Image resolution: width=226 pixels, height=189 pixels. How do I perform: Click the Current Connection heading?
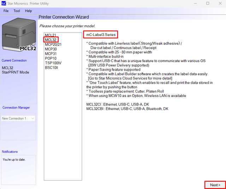tap(14, 60)
